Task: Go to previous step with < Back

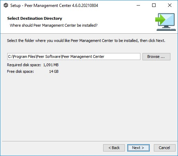Action: (114, 148)
